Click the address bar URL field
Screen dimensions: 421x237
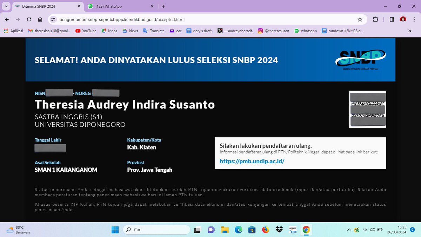coord(207,20)
